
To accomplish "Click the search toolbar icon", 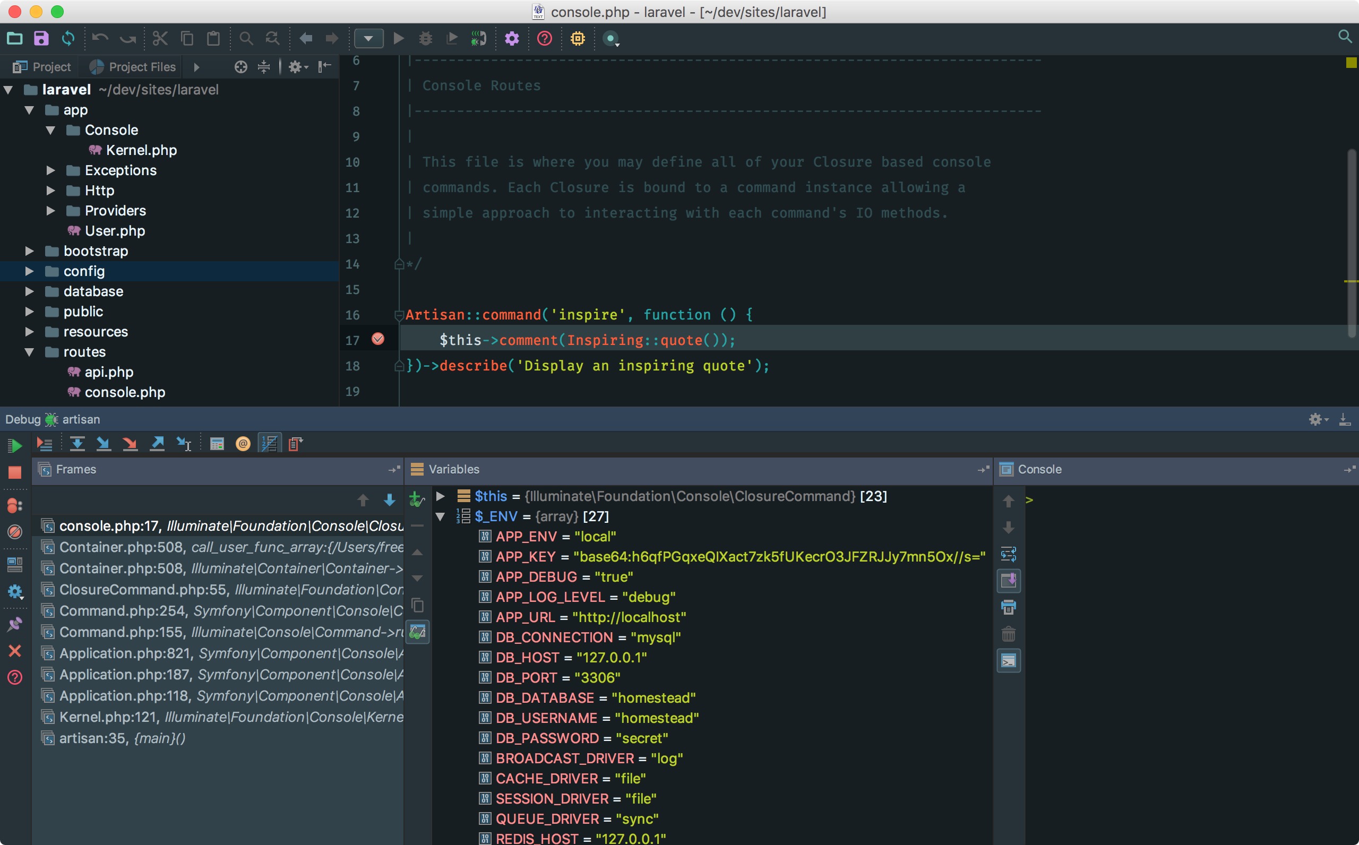I will (x=245, y=39).
